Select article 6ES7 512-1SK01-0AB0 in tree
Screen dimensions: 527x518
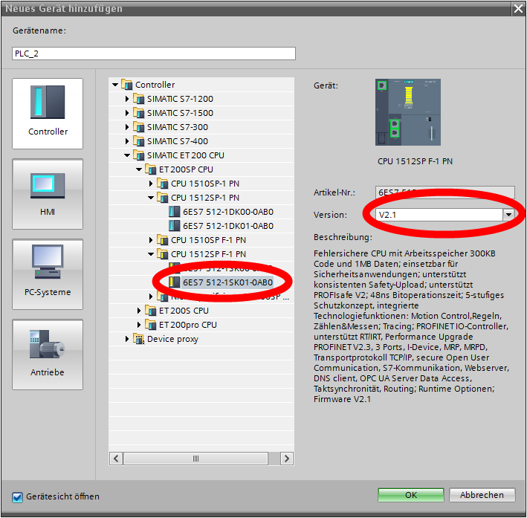coord(227,282)
